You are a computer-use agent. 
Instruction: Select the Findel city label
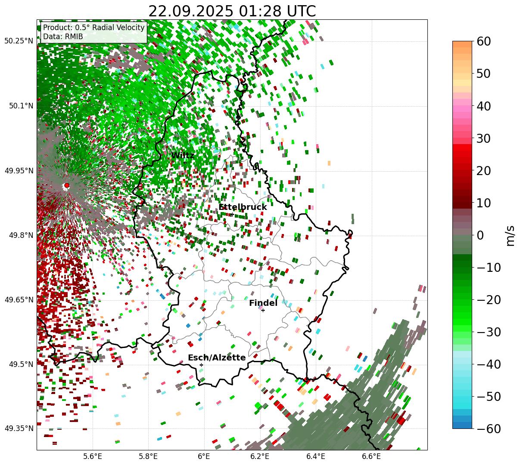pos(263,303)
